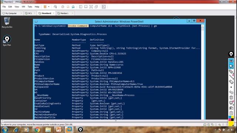
Task: Click the network adapter status bar icon
Action: point(212,125)
